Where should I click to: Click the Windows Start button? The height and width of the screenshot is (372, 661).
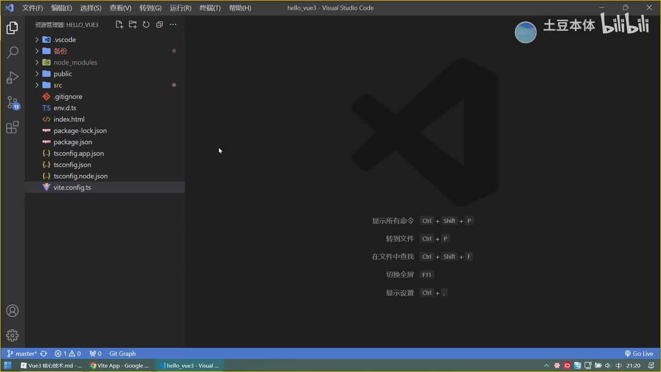click(8, 365)
